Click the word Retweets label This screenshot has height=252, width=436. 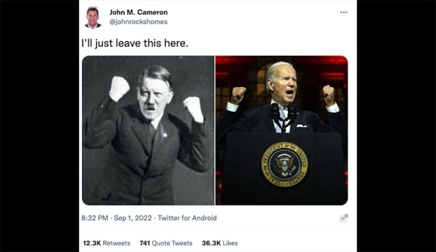point(116,243)
